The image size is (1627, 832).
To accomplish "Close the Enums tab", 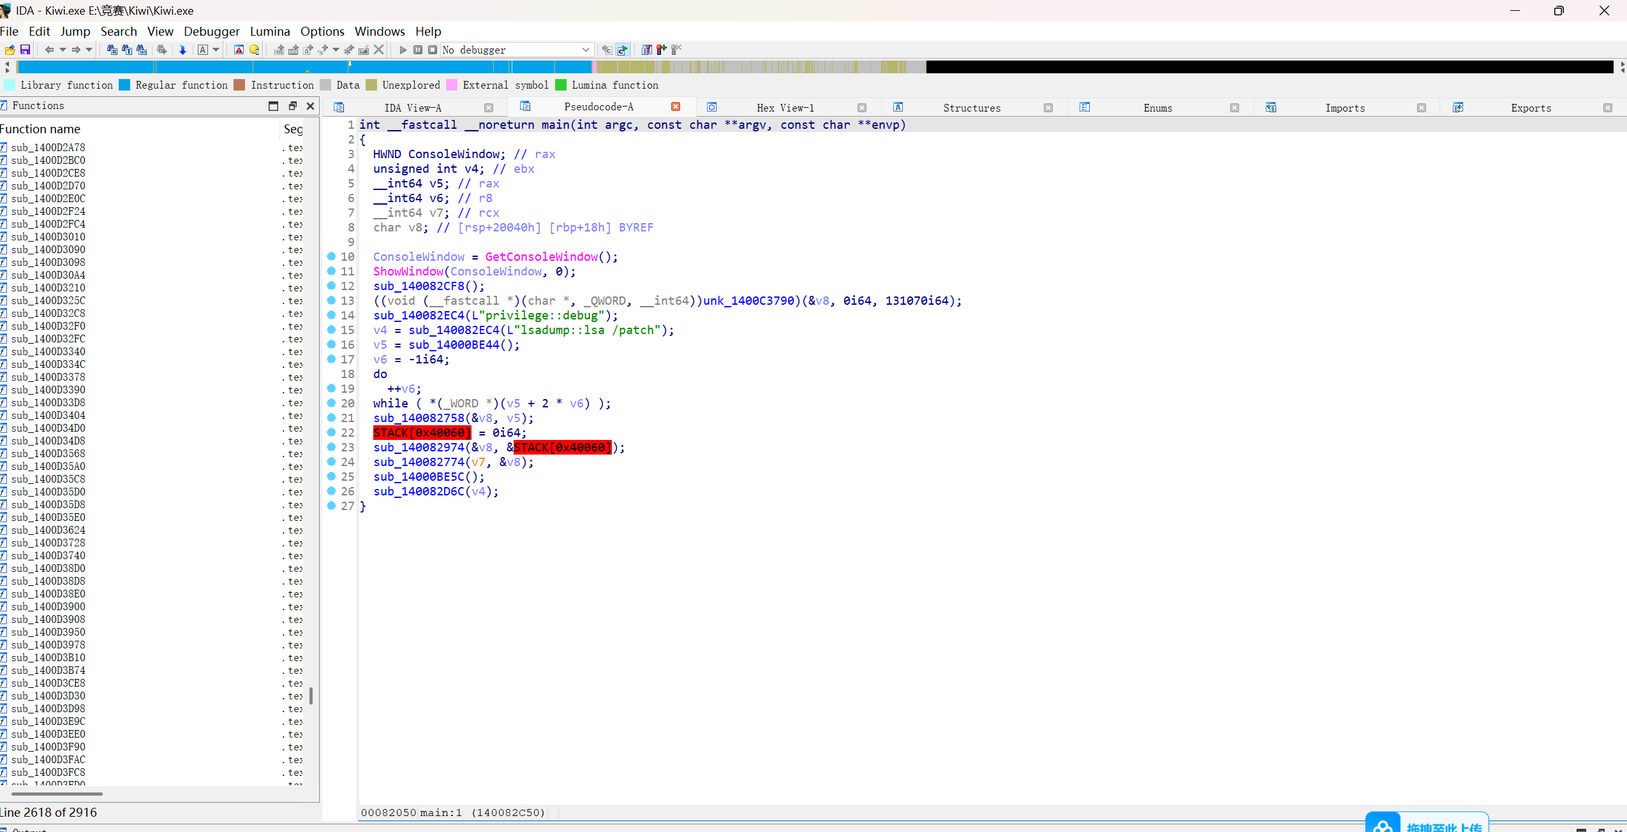I will 1235,108.
